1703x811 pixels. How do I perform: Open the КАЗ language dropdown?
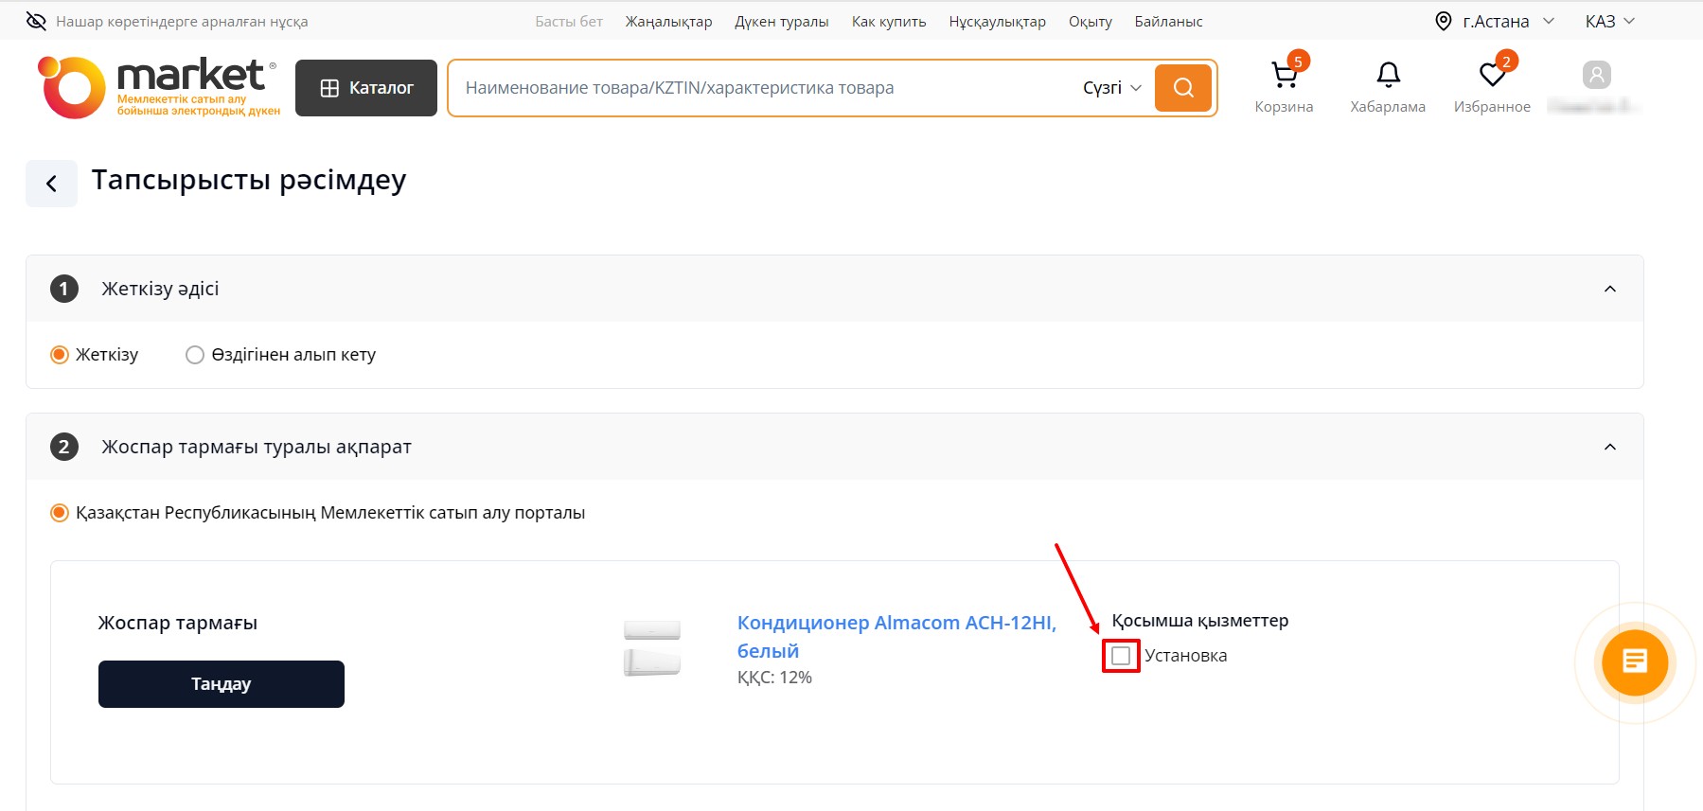[1609, 21]
